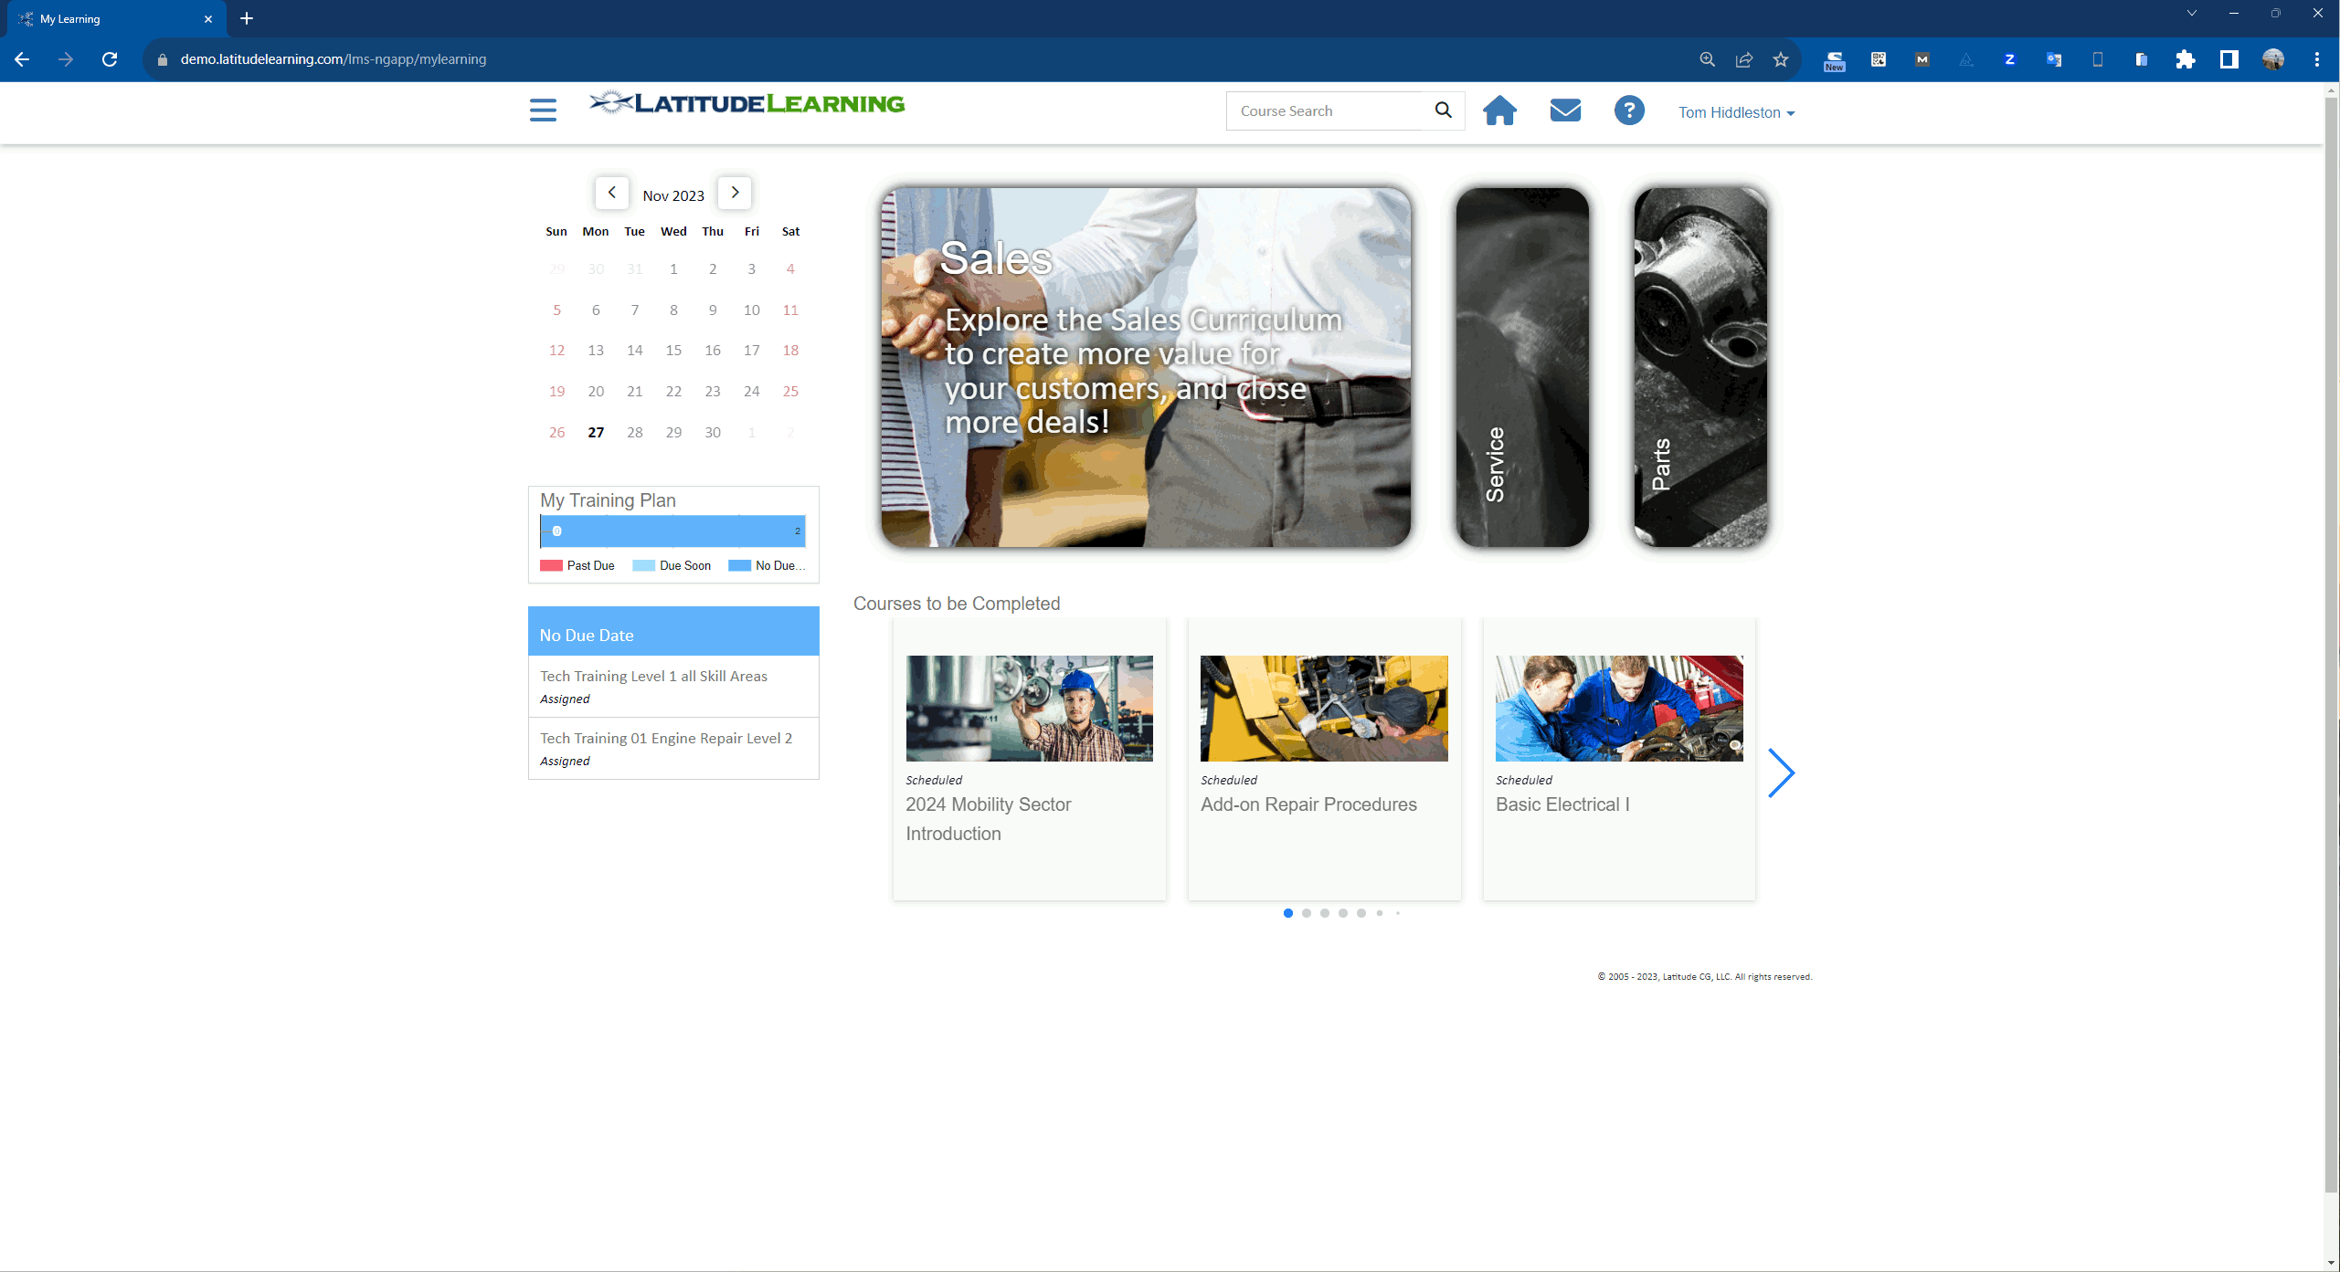
Task: Open the Tom Hiddleston account dropdown
Action: point(1735,112)
